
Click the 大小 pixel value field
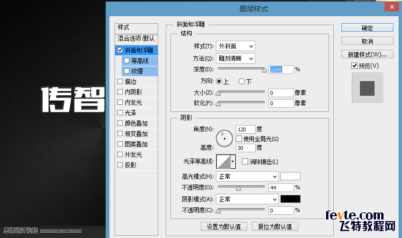coord(281,92)
